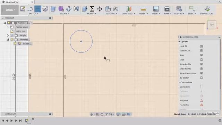Collapse the Options section in Sketch Palette
The height and width of the screenshot is (125, 222).
(x=179, y=42)
